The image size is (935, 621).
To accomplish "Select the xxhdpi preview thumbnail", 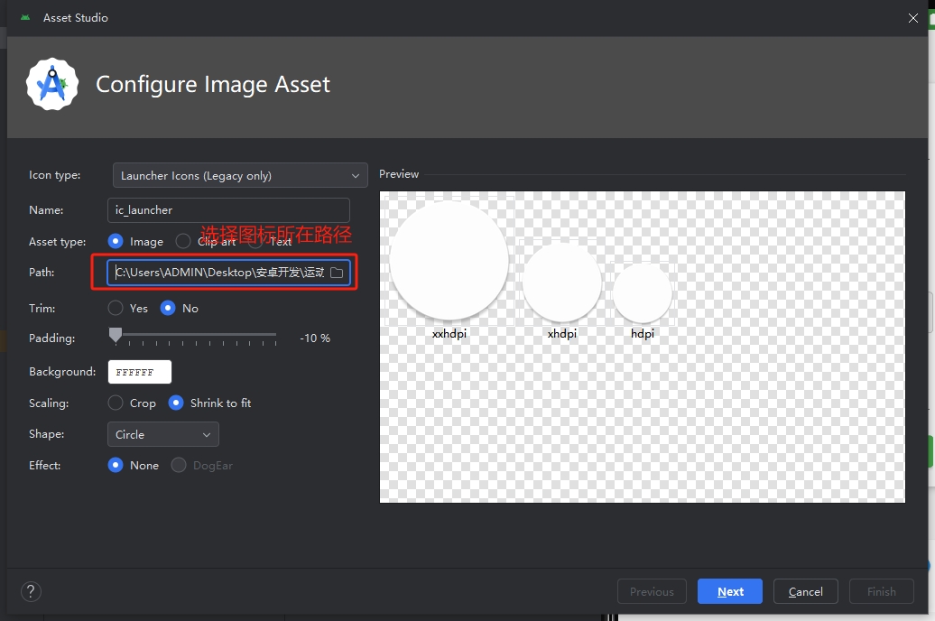I will click(449, 259).
